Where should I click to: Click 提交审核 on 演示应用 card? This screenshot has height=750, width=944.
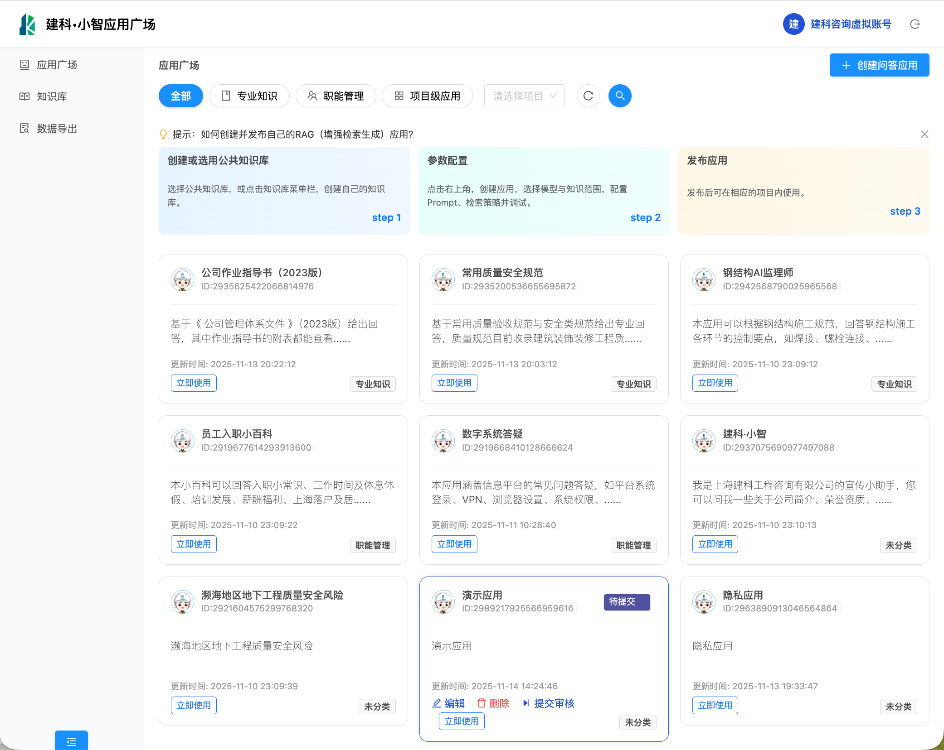(553, 703)
